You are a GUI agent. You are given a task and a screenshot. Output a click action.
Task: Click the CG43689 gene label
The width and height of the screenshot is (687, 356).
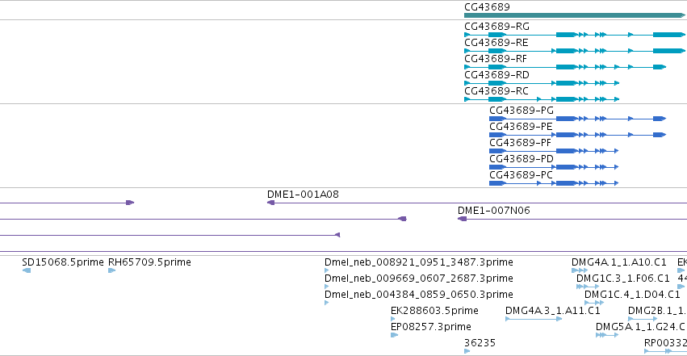487,7
